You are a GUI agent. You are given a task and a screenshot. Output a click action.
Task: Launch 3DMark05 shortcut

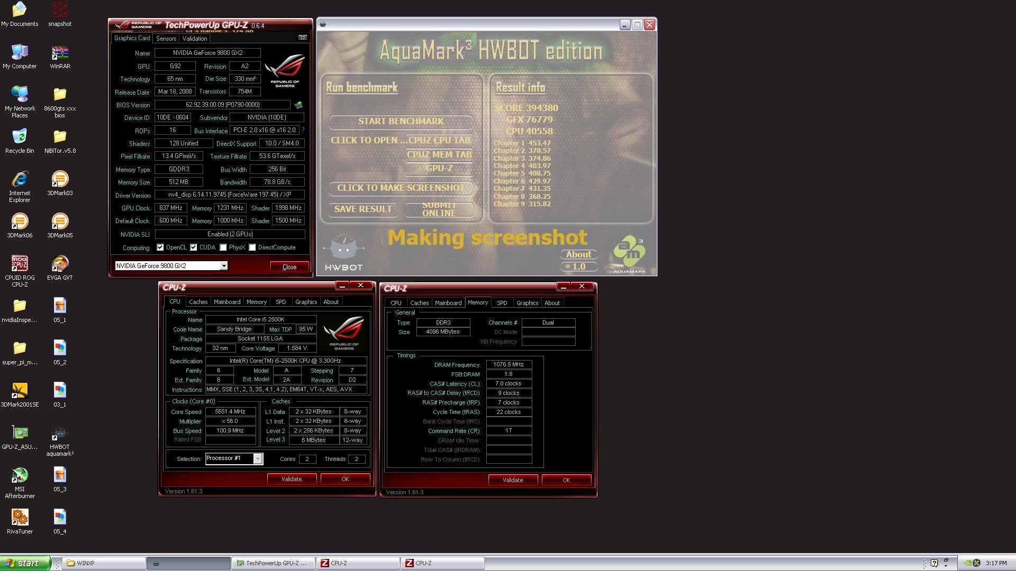click(60, 226)
